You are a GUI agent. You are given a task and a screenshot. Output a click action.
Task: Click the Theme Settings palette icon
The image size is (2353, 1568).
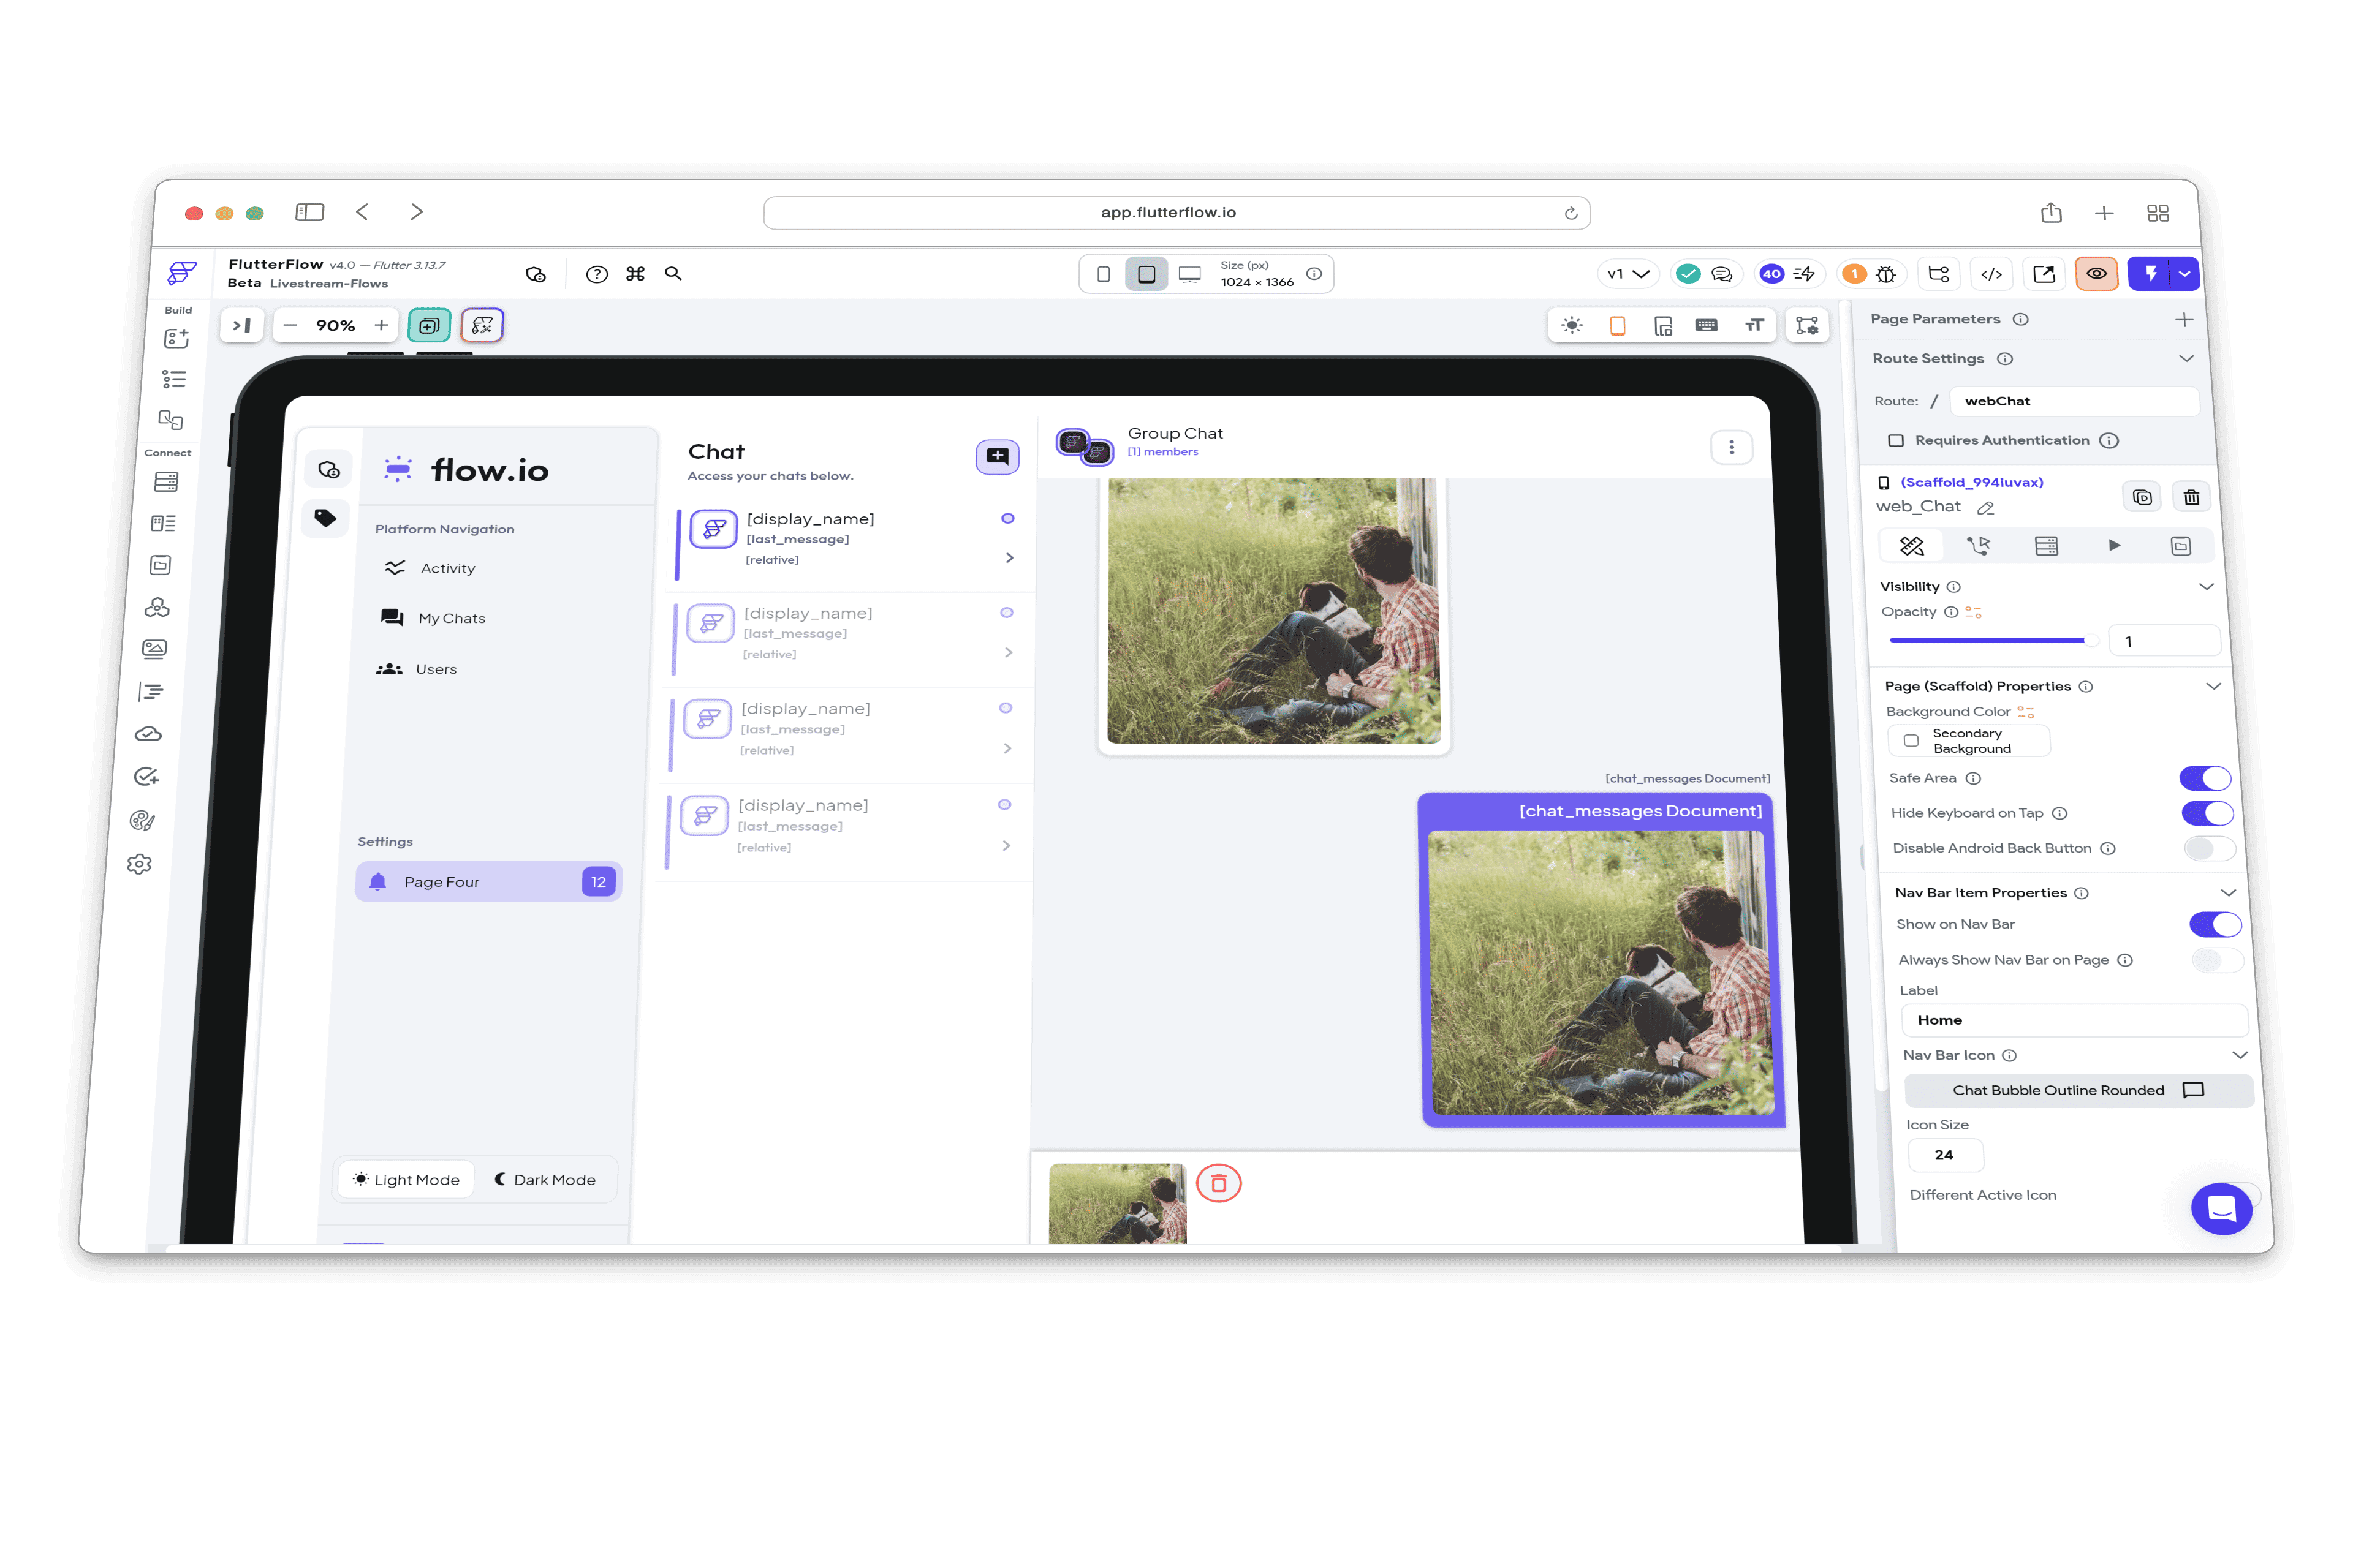[142, 821]
